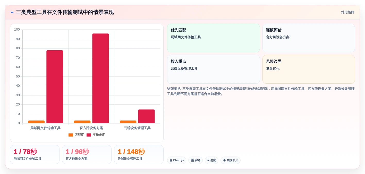Screen dimensions: 365x174
Task: Click the 对比矩阵 label
Action: (347, 12)
